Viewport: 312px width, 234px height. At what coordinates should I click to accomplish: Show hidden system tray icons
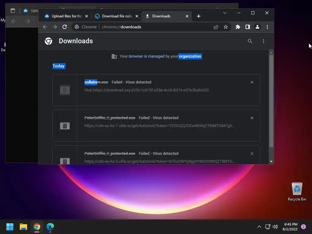(259, 227)
